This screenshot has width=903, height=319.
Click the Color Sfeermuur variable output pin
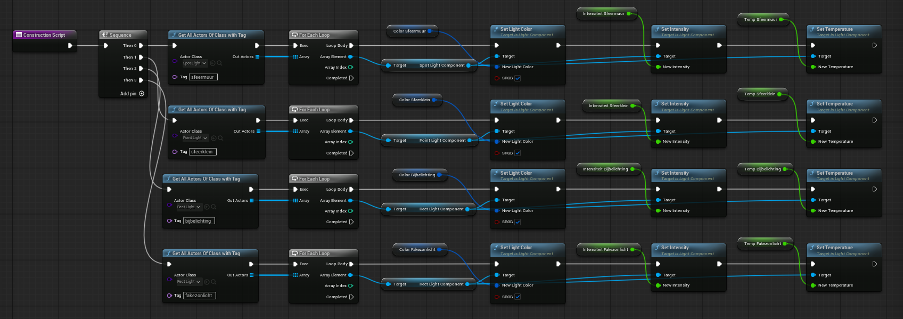[x=430, y=31]
